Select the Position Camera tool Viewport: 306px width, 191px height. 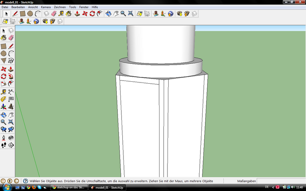tap(4, 138)
